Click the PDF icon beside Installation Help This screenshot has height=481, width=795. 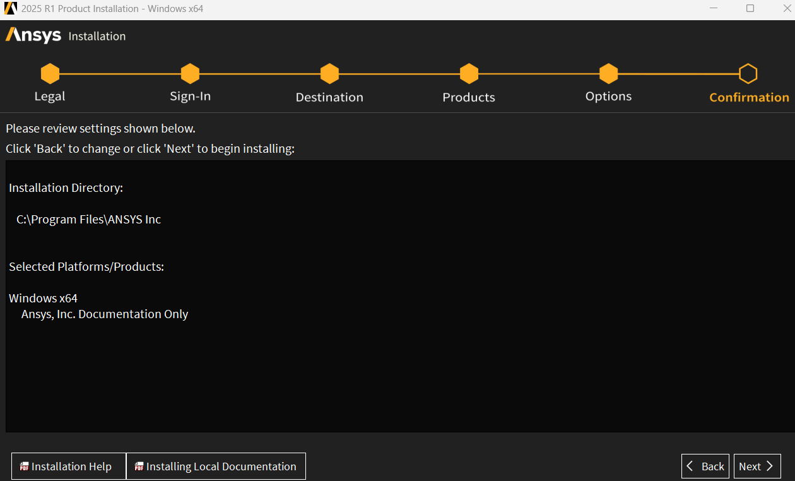(x=24, y=466)
